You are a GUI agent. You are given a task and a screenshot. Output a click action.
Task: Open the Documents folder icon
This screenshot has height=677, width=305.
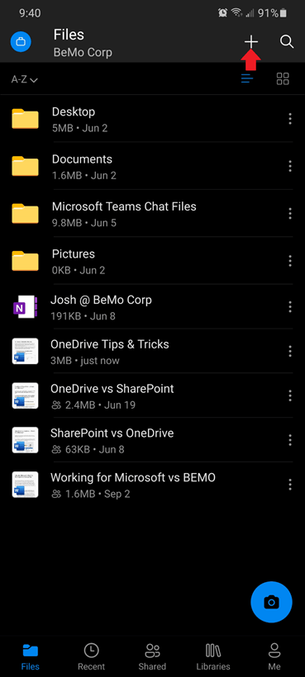click(x=25, y=166)
